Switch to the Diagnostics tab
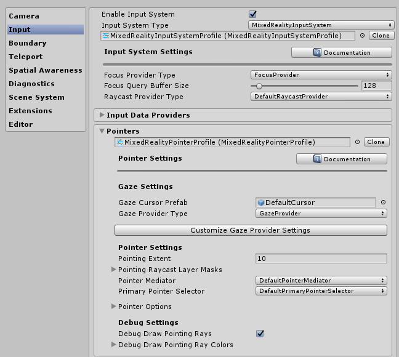The width and height of the screenshot is (399, 357). [x=46, y=84]
